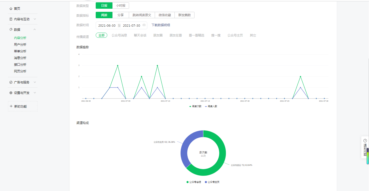Click the 2021-06-30 start date field
369x191 pixels.
107,26
